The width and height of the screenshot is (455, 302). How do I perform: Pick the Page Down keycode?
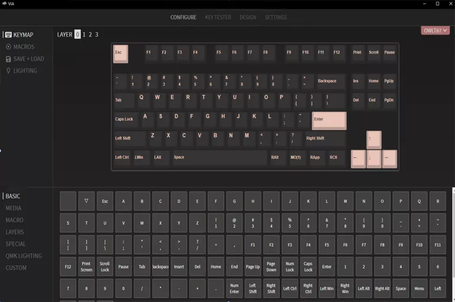[x=271, y=267]
